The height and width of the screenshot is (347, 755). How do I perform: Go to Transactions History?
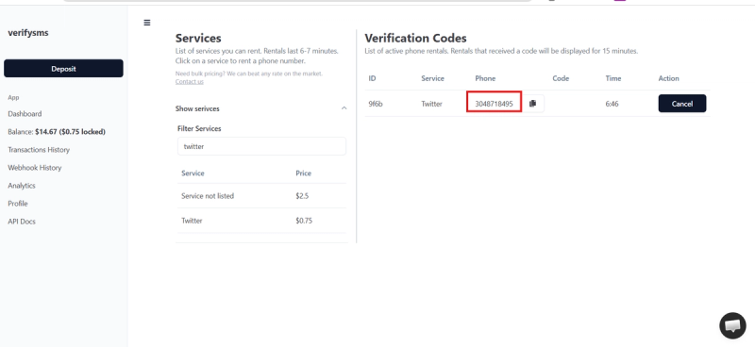39,150
